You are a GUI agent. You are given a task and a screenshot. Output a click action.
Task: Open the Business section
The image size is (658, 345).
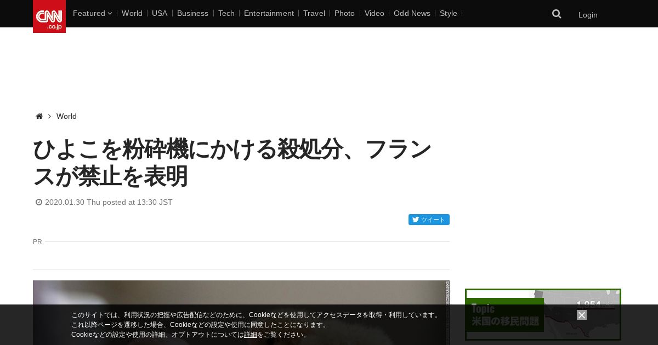(192, 13)
